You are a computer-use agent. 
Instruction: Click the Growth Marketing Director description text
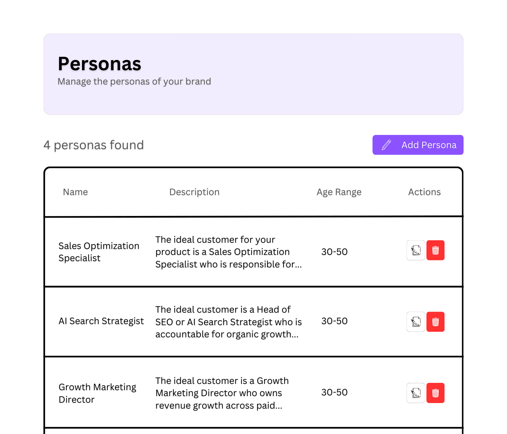pyautogui.click(x=222, y=393)
